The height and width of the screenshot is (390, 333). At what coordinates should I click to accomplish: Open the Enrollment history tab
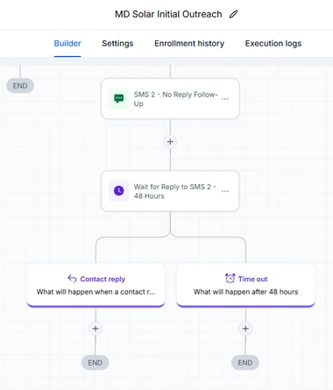pos(189,43)
